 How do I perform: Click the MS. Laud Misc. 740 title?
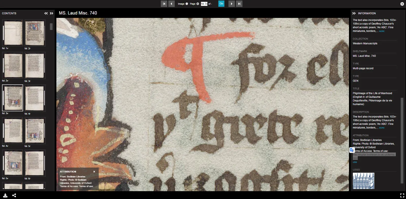[x=78, y=13]
